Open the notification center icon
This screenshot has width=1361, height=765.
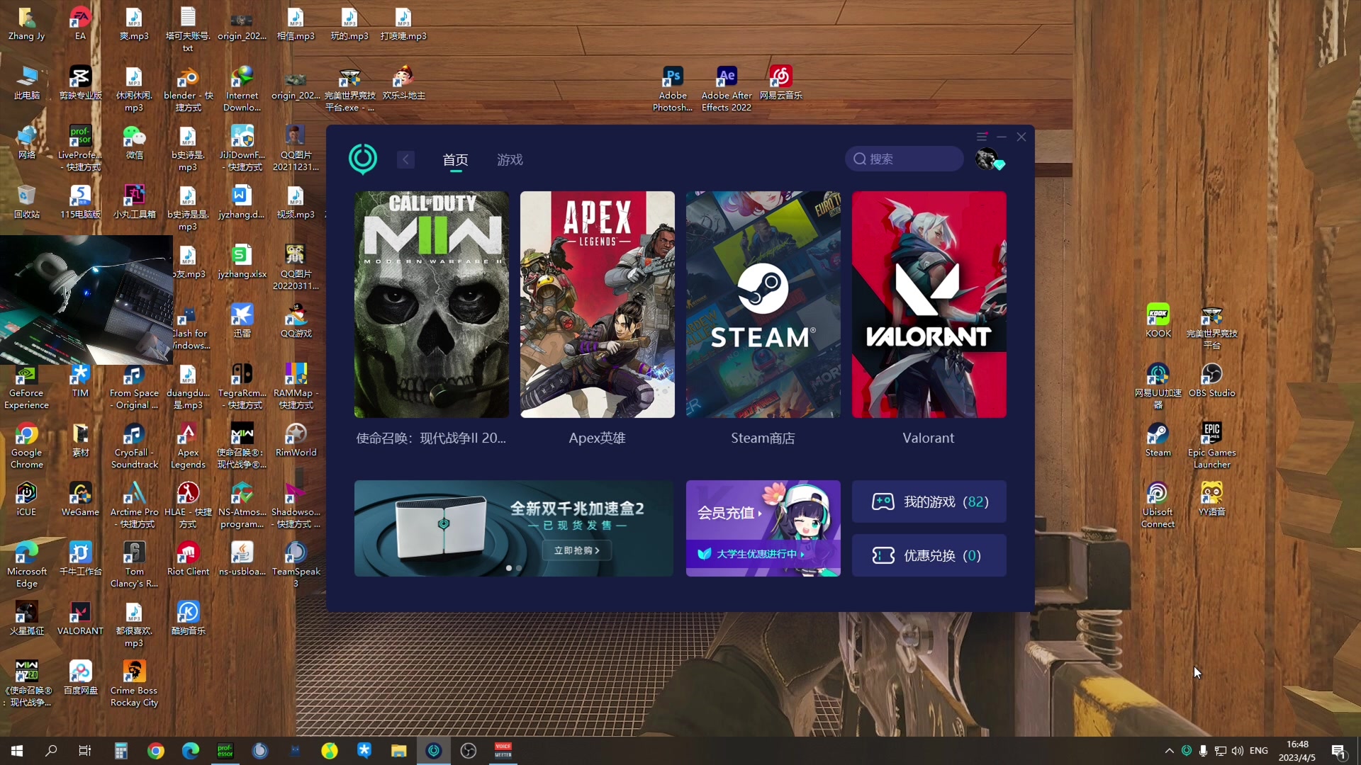click(x=1338, y=752)
